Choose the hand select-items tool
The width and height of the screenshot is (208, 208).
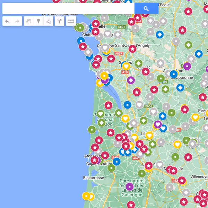click(x=29, y=21)
